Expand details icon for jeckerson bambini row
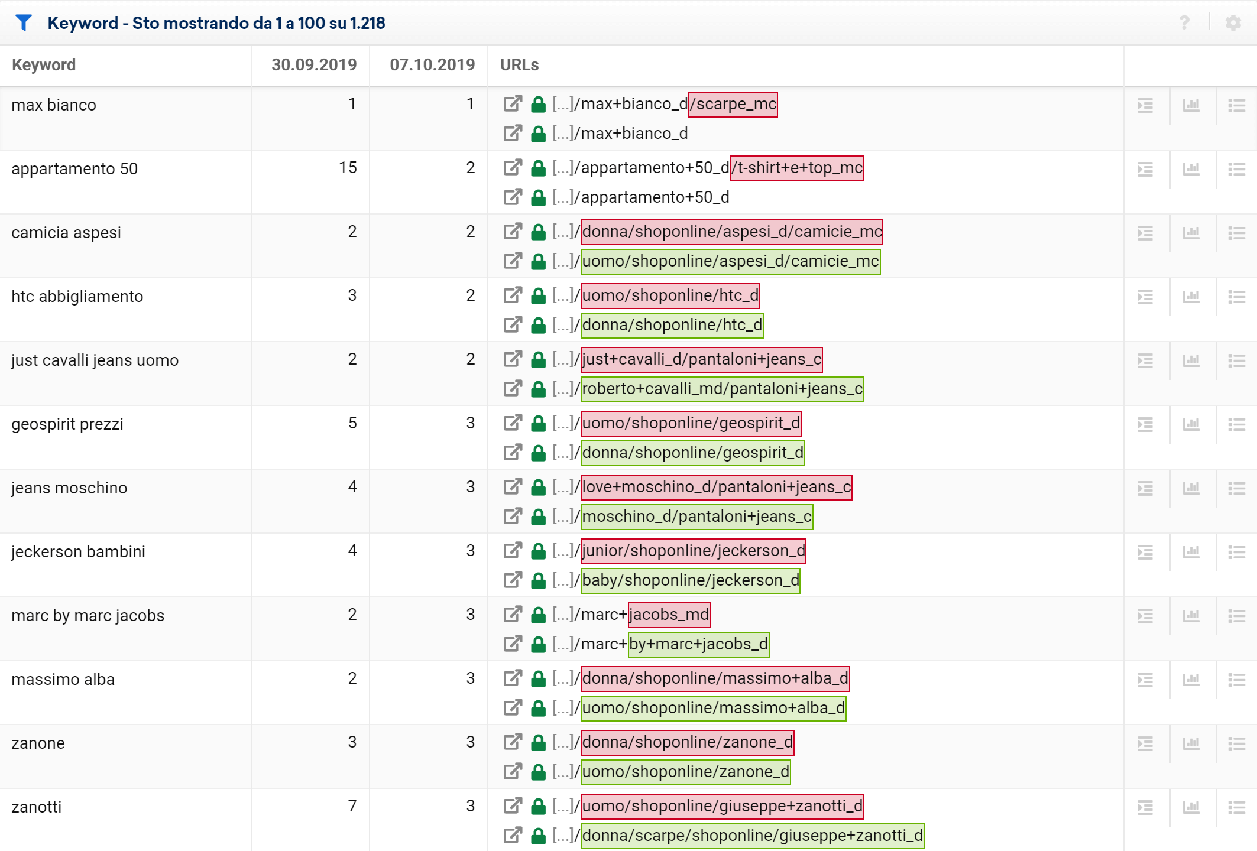This screenshot has width=1257, height=851. [1145, 552]
